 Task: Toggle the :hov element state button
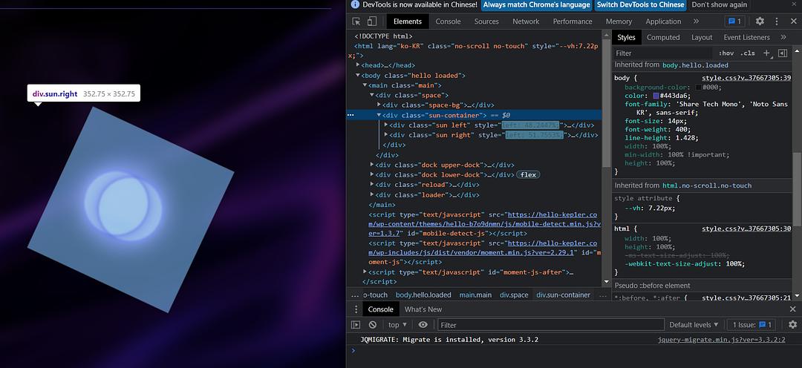[x=726, y=53]
